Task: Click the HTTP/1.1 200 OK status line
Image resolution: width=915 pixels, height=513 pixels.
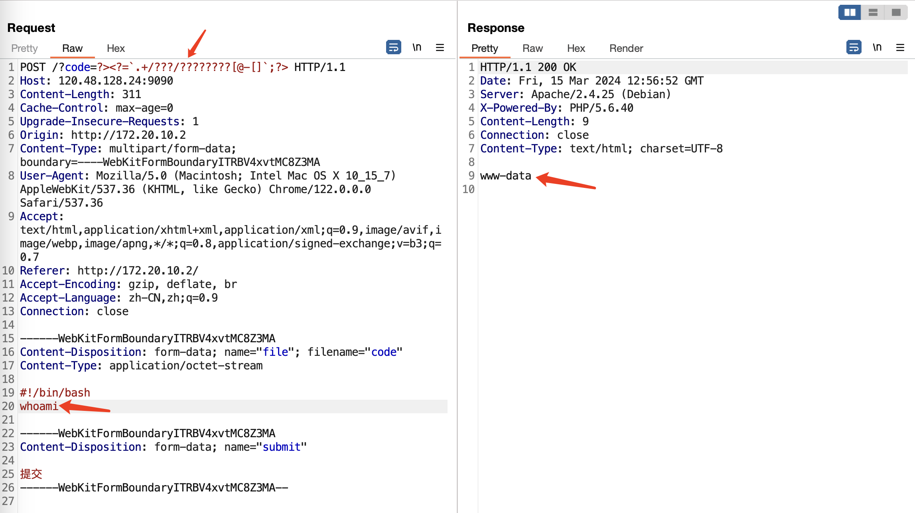Action: pyautogui.click(x=528, y=67)
